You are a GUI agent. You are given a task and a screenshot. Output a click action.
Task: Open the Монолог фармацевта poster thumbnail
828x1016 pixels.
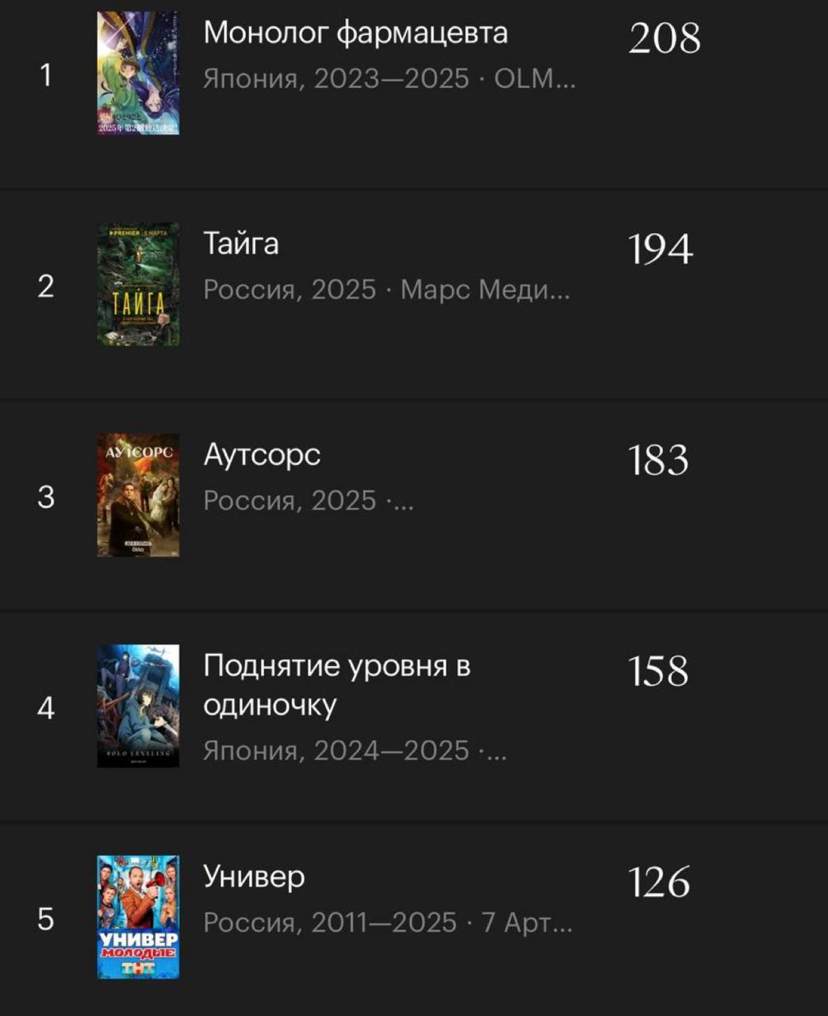pyautogui.click(x=138, y=73)
